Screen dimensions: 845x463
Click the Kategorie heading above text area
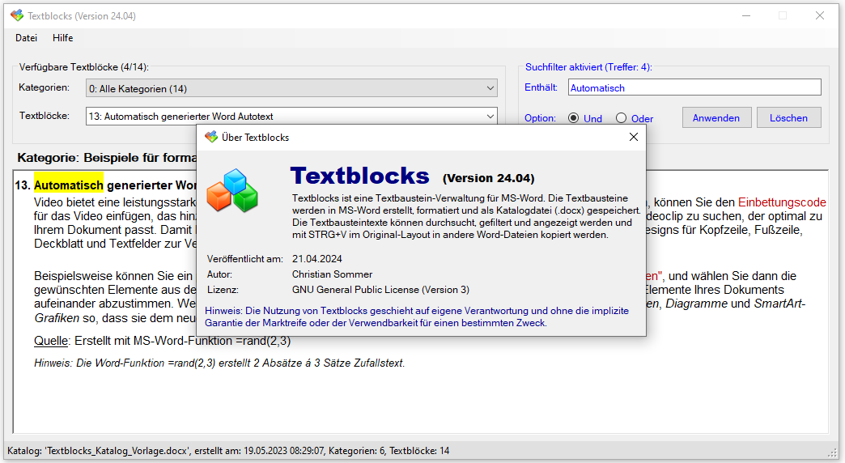tap(107, 157)
